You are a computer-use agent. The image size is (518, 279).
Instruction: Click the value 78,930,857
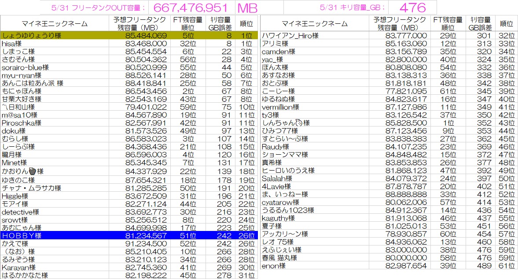(x=406, y=234)
